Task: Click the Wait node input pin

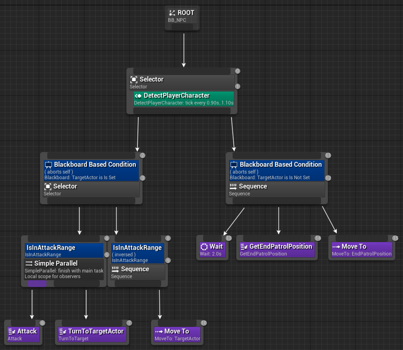Action: pos(212,238)
